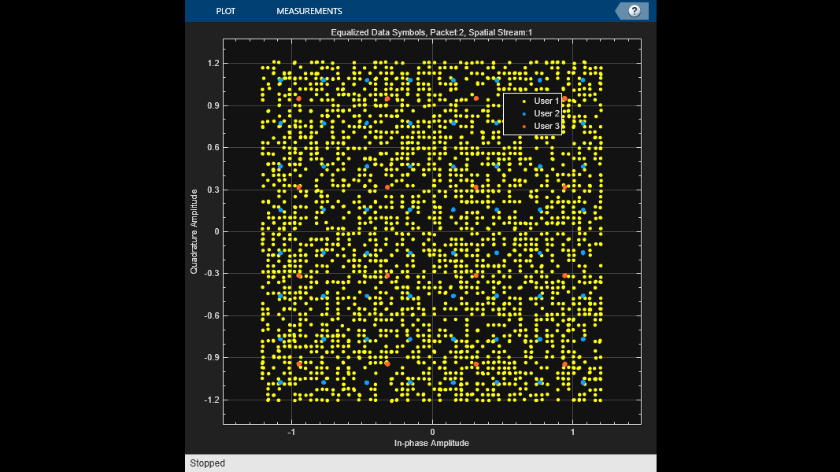Toggle visibility of User 3 data
Viewport: 840px width, 472px height.
(546, 126)
